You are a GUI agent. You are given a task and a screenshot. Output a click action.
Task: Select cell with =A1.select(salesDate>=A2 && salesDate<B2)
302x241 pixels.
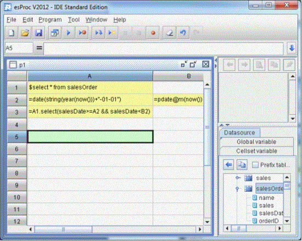[90, 111]
